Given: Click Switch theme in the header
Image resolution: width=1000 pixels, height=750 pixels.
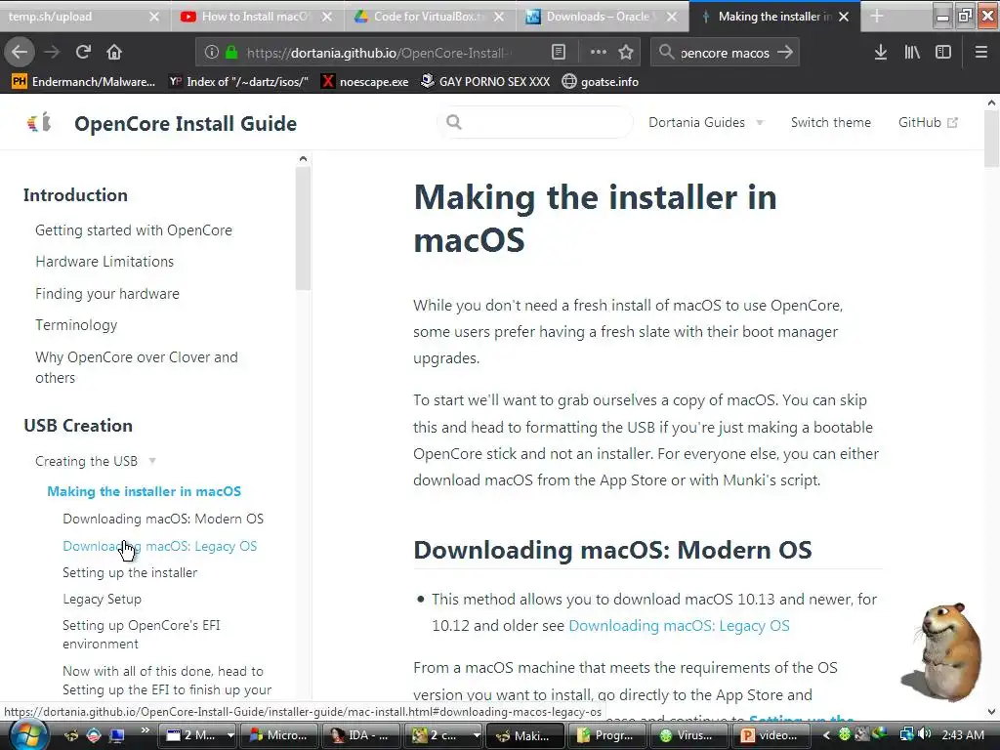Looking at the screenshot, I should 830,122.
